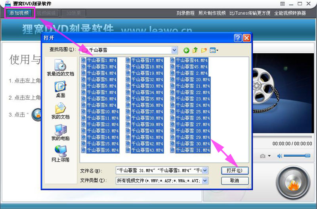Expand the 文件名 filename dropdown arrow
317x209 pixels.
tap(205, 171)
